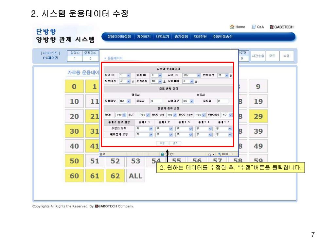The width and height of the screenshot is (335, 251).
Task: Select streetlight tile 30
Action: pyautogui.click(x=74, y=131)
